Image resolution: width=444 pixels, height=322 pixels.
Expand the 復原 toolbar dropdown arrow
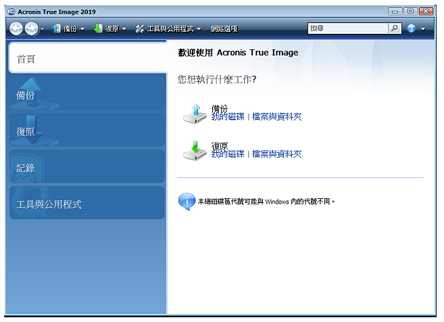click(124, 29)
